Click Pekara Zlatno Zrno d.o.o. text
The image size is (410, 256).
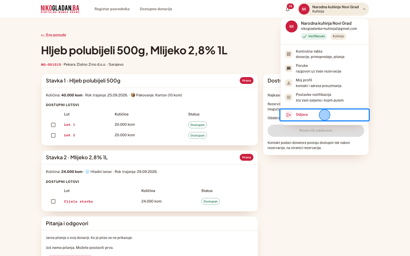click(85, 65)
